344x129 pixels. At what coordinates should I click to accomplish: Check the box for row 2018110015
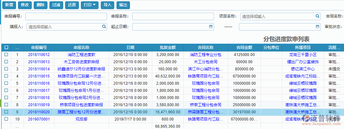[x=6, y=76]
